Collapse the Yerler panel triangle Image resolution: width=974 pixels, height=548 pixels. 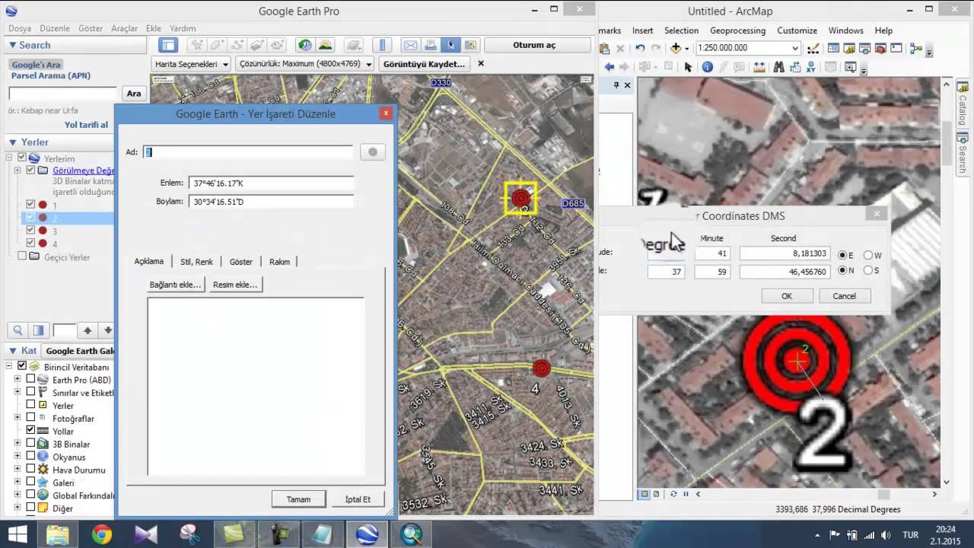click(x=13, y=142)
